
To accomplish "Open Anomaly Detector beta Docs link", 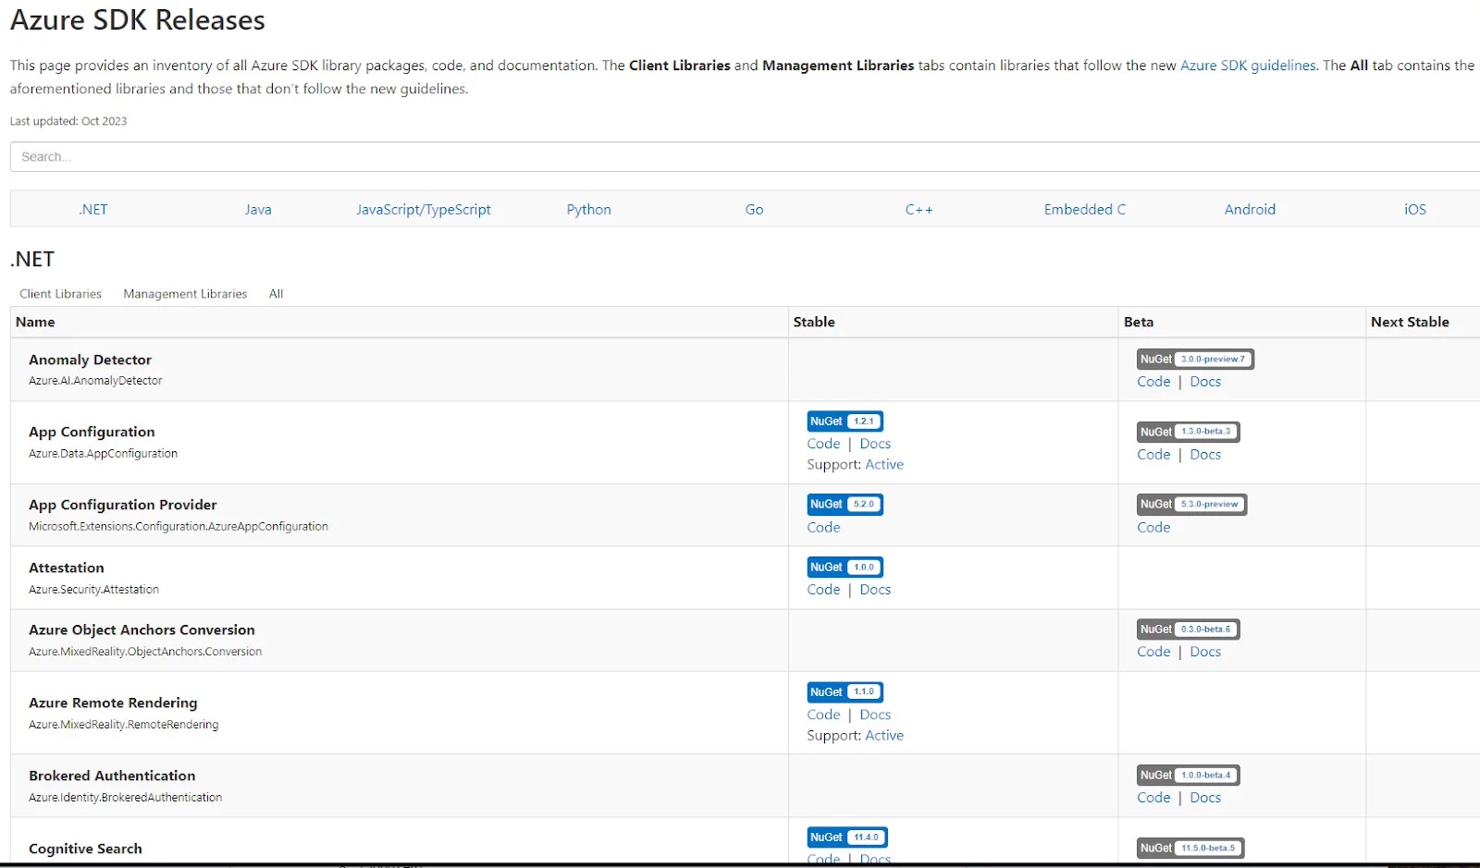I will 1205,382.
